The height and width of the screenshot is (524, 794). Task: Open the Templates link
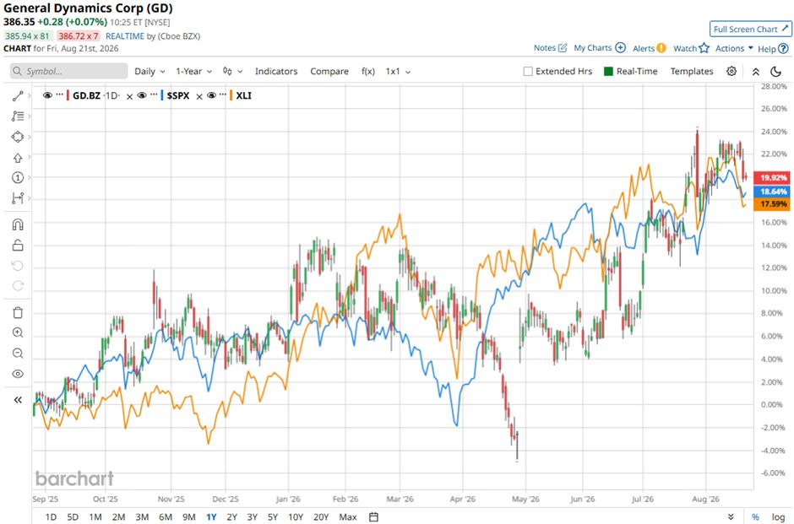(x=692, y=72)
